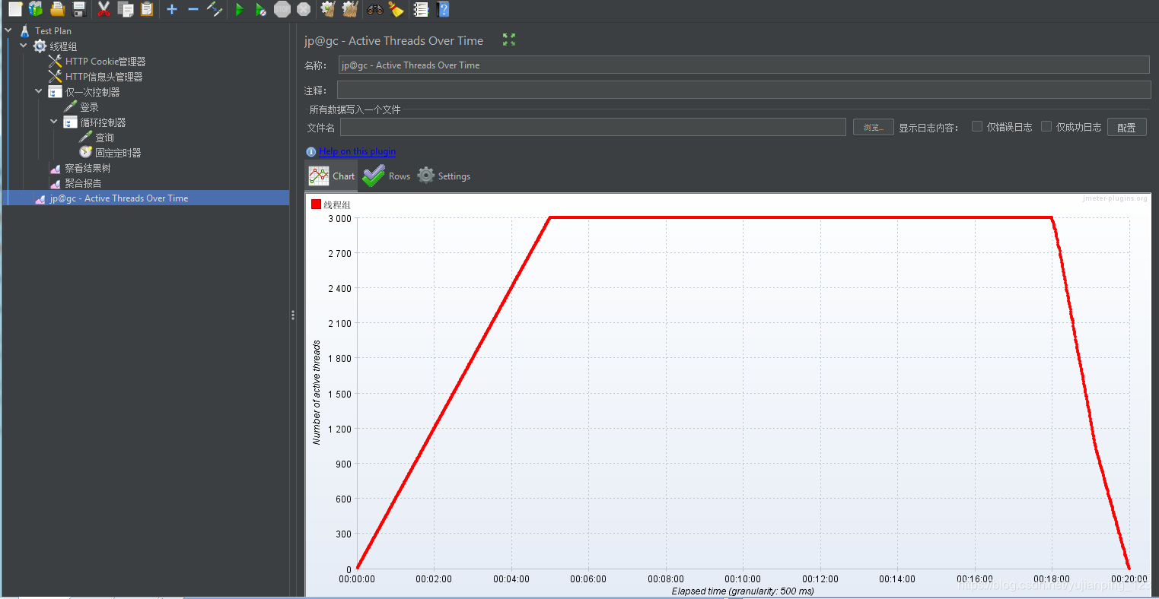Save the test plan with the floppy icon
The height and width of the screenshot is (599, 1159).
coord(78,9)
